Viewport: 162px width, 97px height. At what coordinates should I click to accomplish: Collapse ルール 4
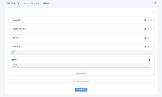(11, 47)
